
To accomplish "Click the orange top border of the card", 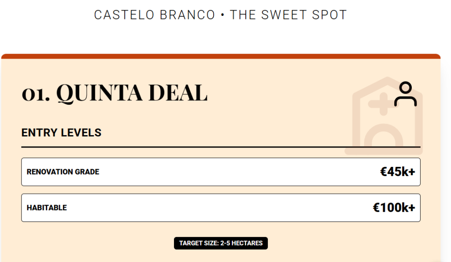I will [x=220, y=56].
